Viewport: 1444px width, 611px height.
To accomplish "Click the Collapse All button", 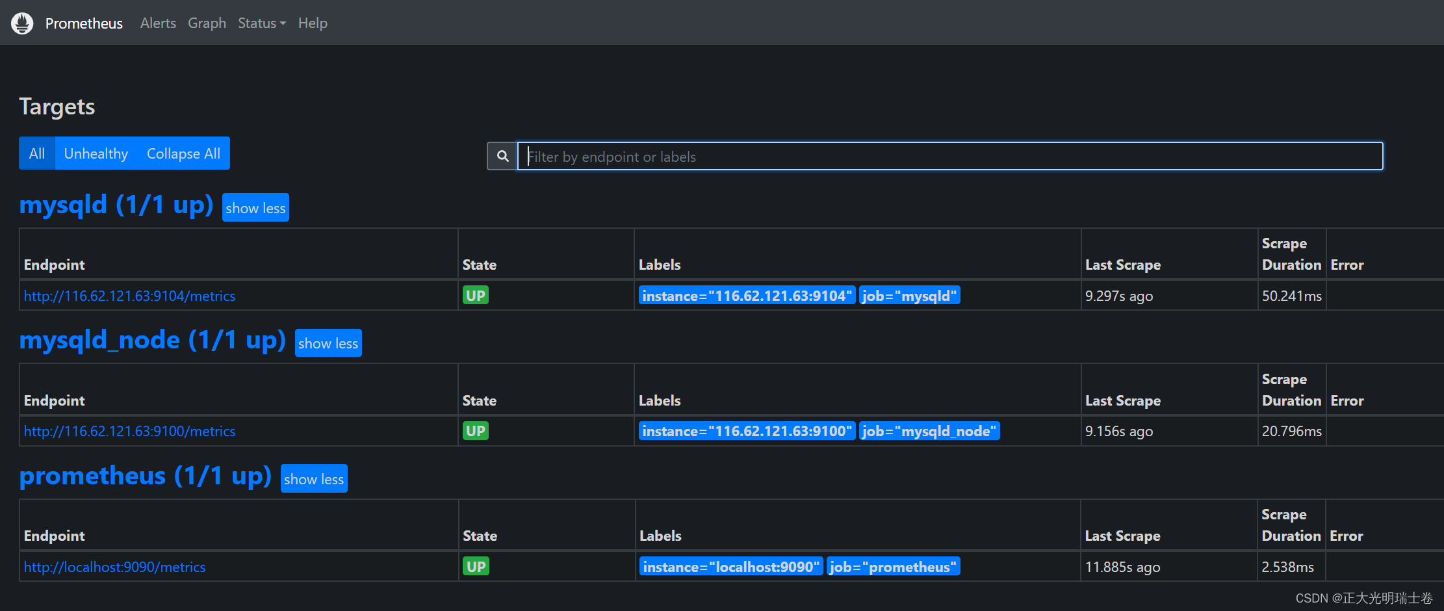I will (x=183, y=153).
